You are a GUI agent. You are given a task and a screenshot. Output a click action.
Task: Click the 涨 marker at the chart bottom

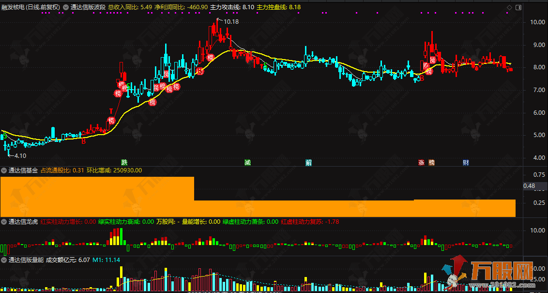[421, 163]
